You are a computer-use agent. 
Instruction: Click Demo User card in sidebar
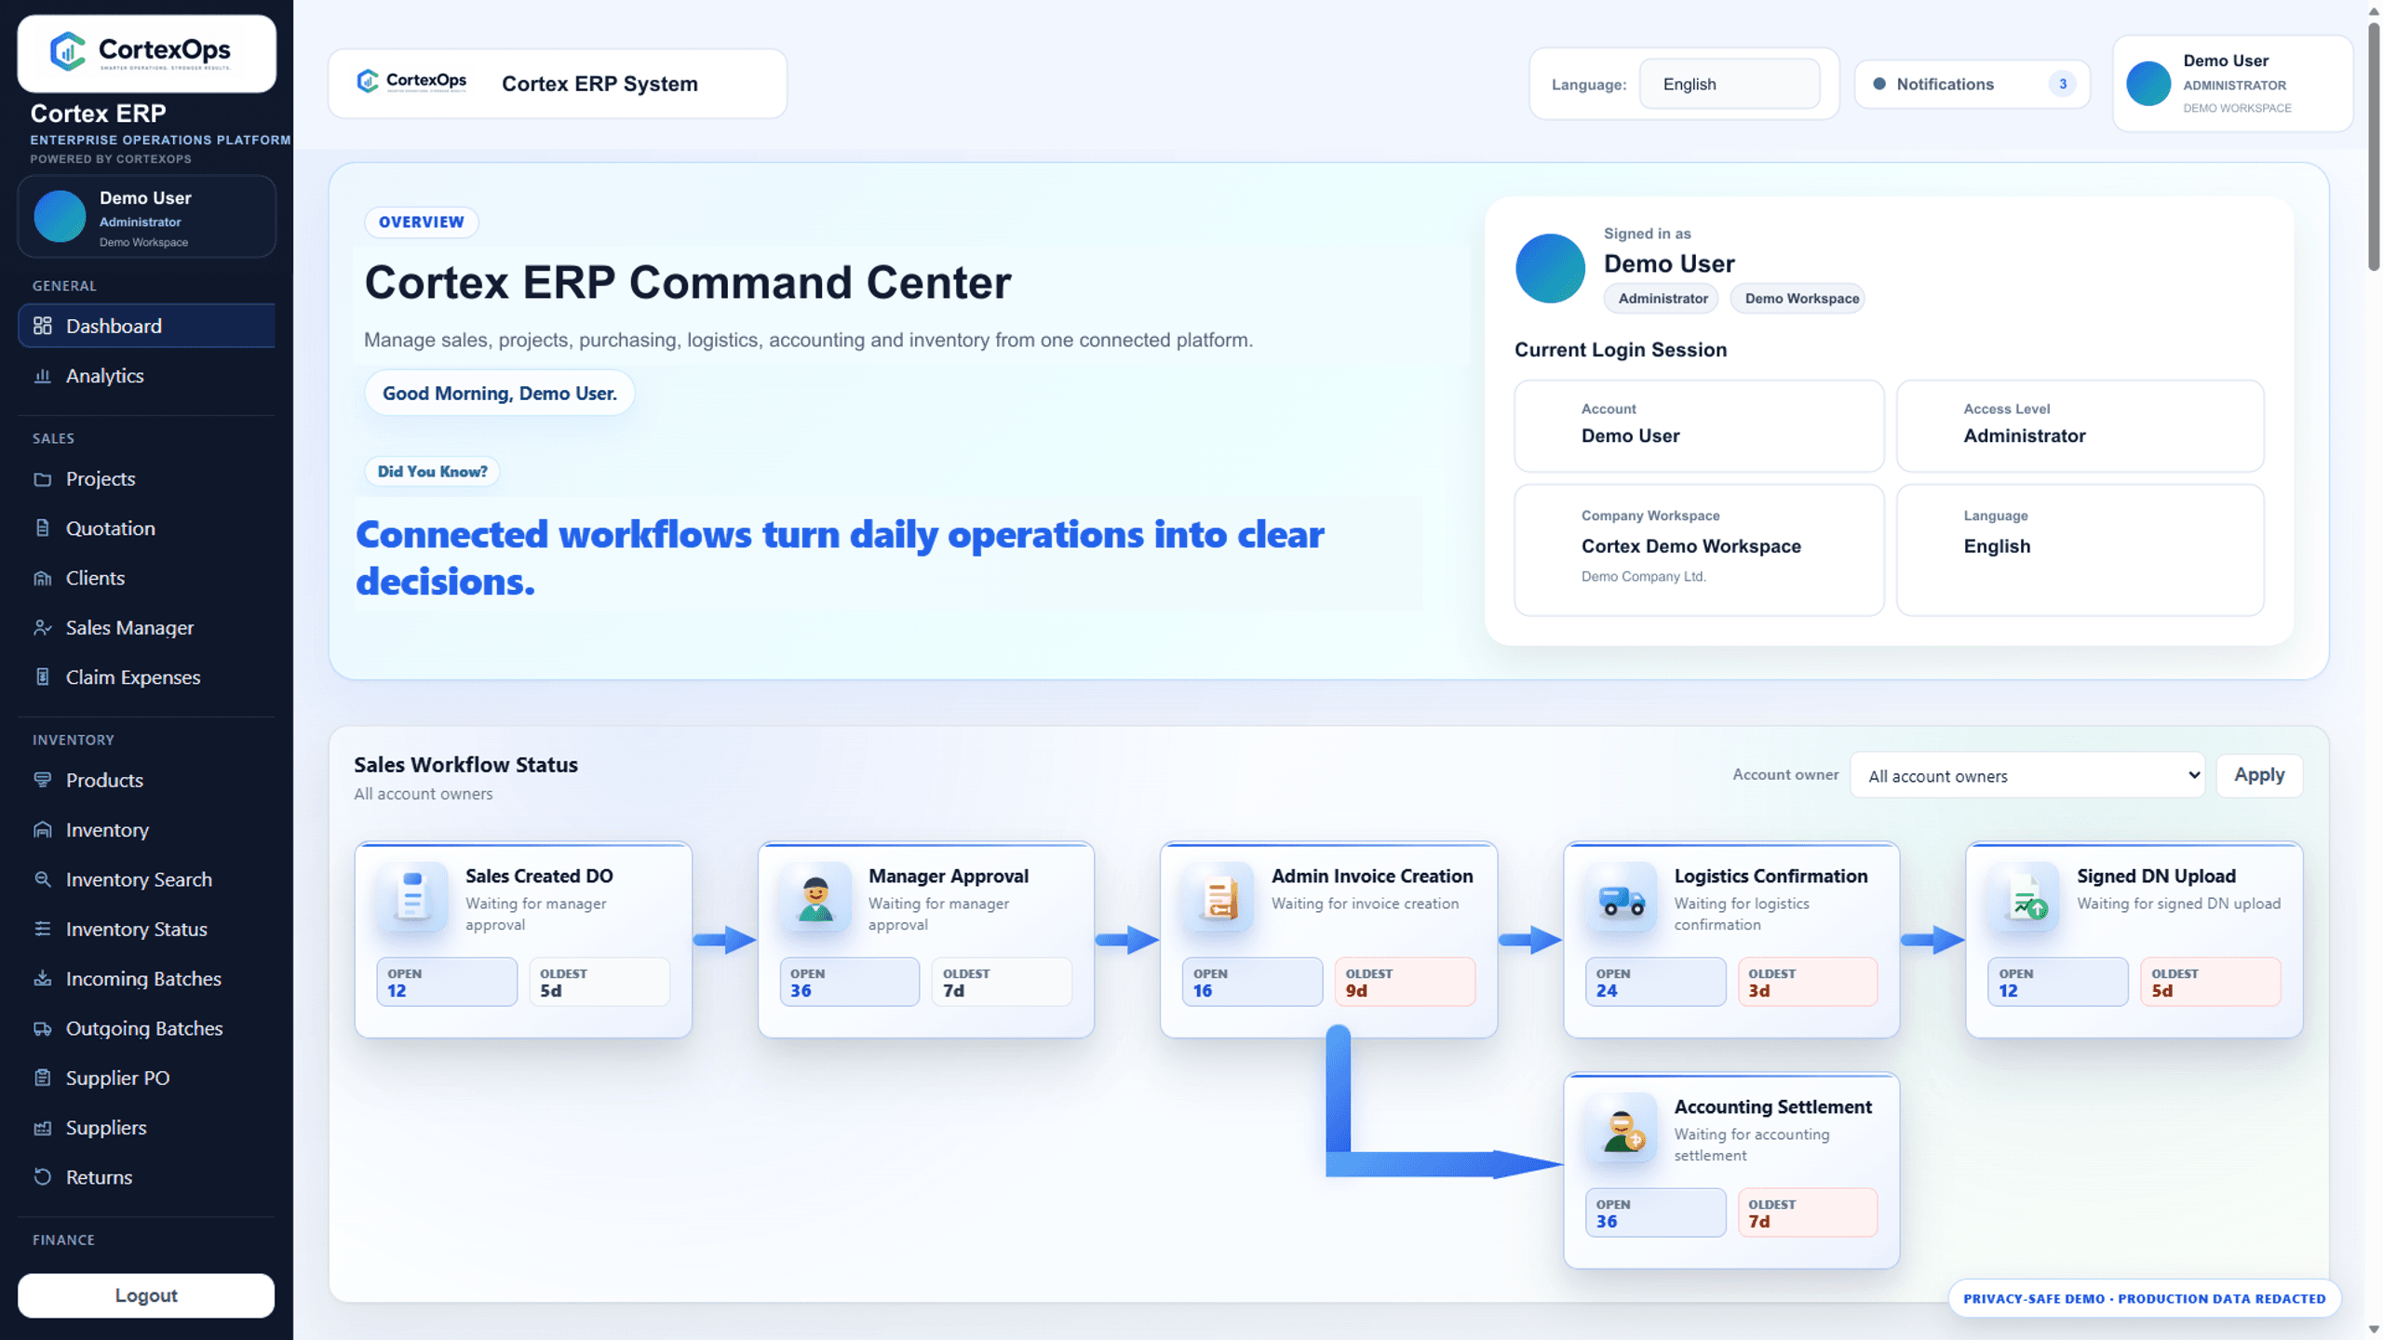146,217
